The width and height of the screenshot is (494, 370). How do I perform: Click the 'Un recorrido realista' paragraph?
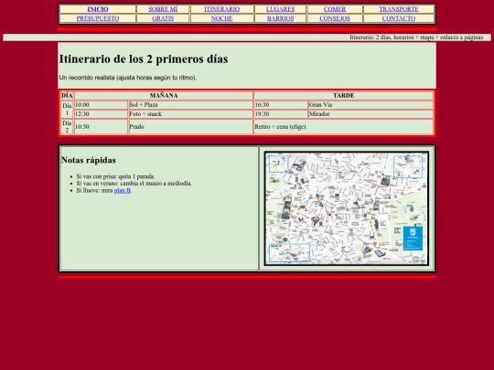128,78
